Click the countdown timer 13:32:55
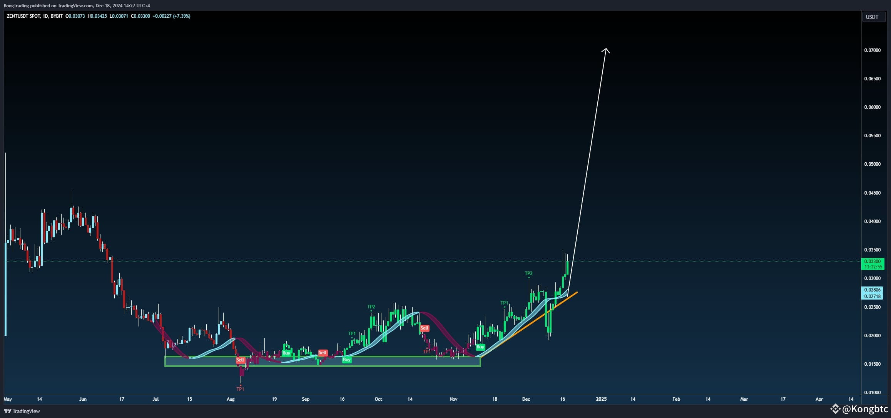 pyautogui.click(x=873, y=265)
